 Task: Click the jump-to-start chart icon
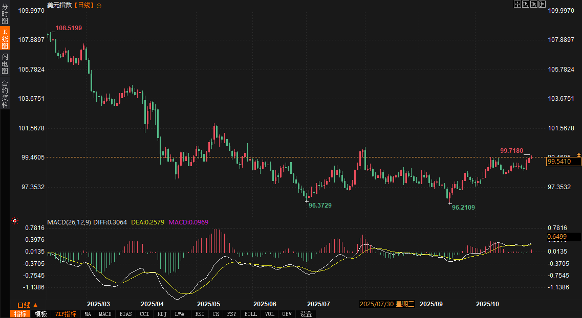click(x=525, y=4)
